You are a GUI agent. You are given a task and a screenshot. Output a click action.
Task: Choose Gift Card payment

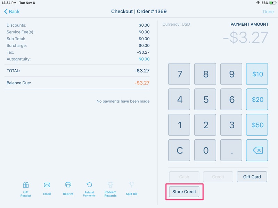[x=252, y=177]
